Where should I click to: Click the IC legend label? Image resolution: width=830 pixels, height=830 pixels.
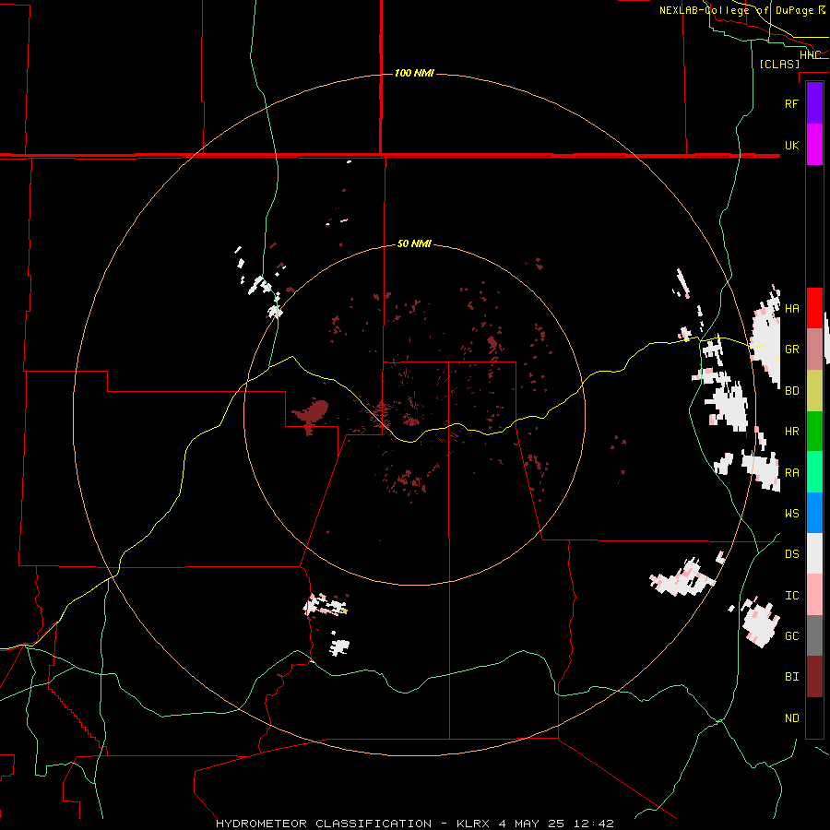[x=791, y=595]
